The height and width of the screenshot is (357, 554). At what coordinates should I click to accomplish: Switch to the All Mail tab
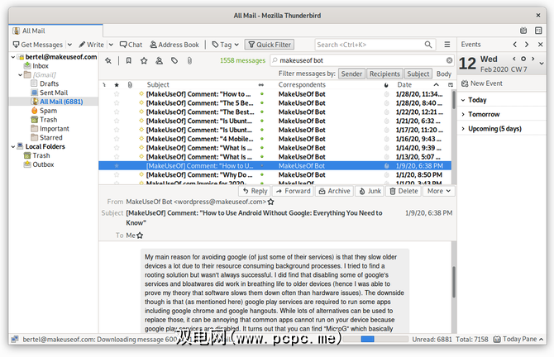(56, 31)
